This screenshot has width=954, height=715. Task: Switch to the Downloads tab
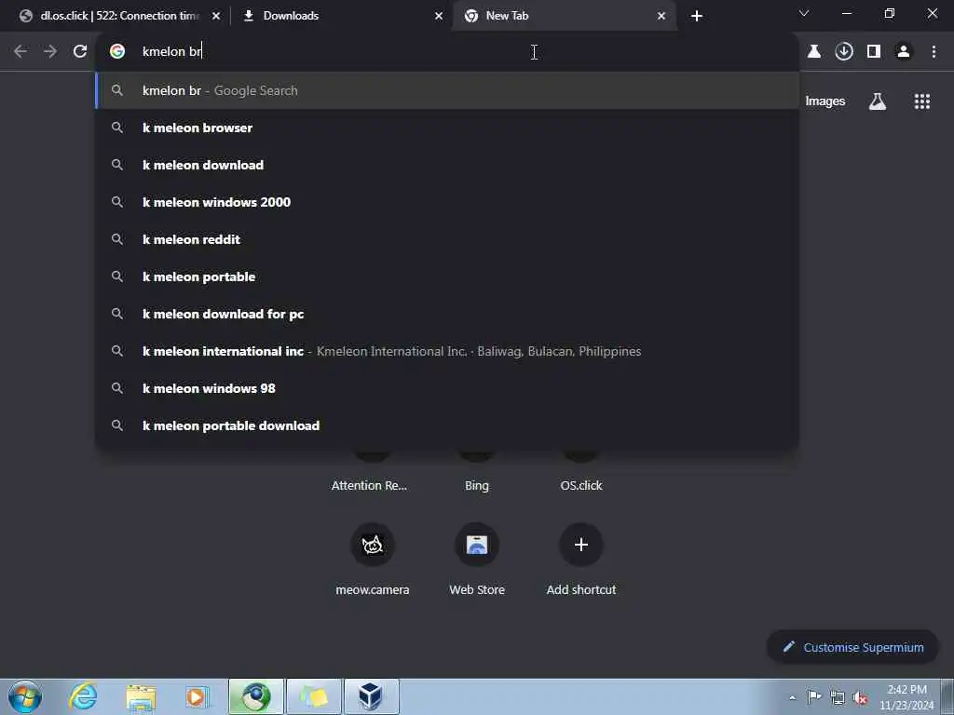(341, 16)
